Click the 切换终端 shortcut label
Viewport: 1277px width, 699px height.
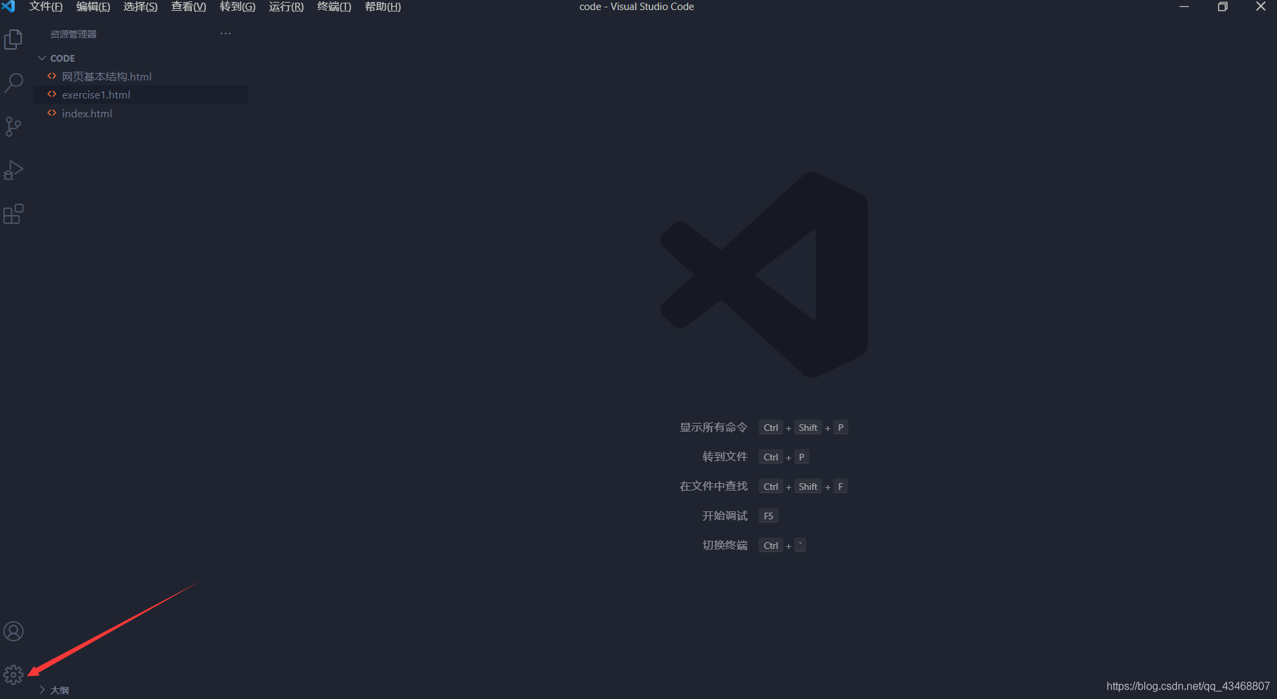pos(725,546)
